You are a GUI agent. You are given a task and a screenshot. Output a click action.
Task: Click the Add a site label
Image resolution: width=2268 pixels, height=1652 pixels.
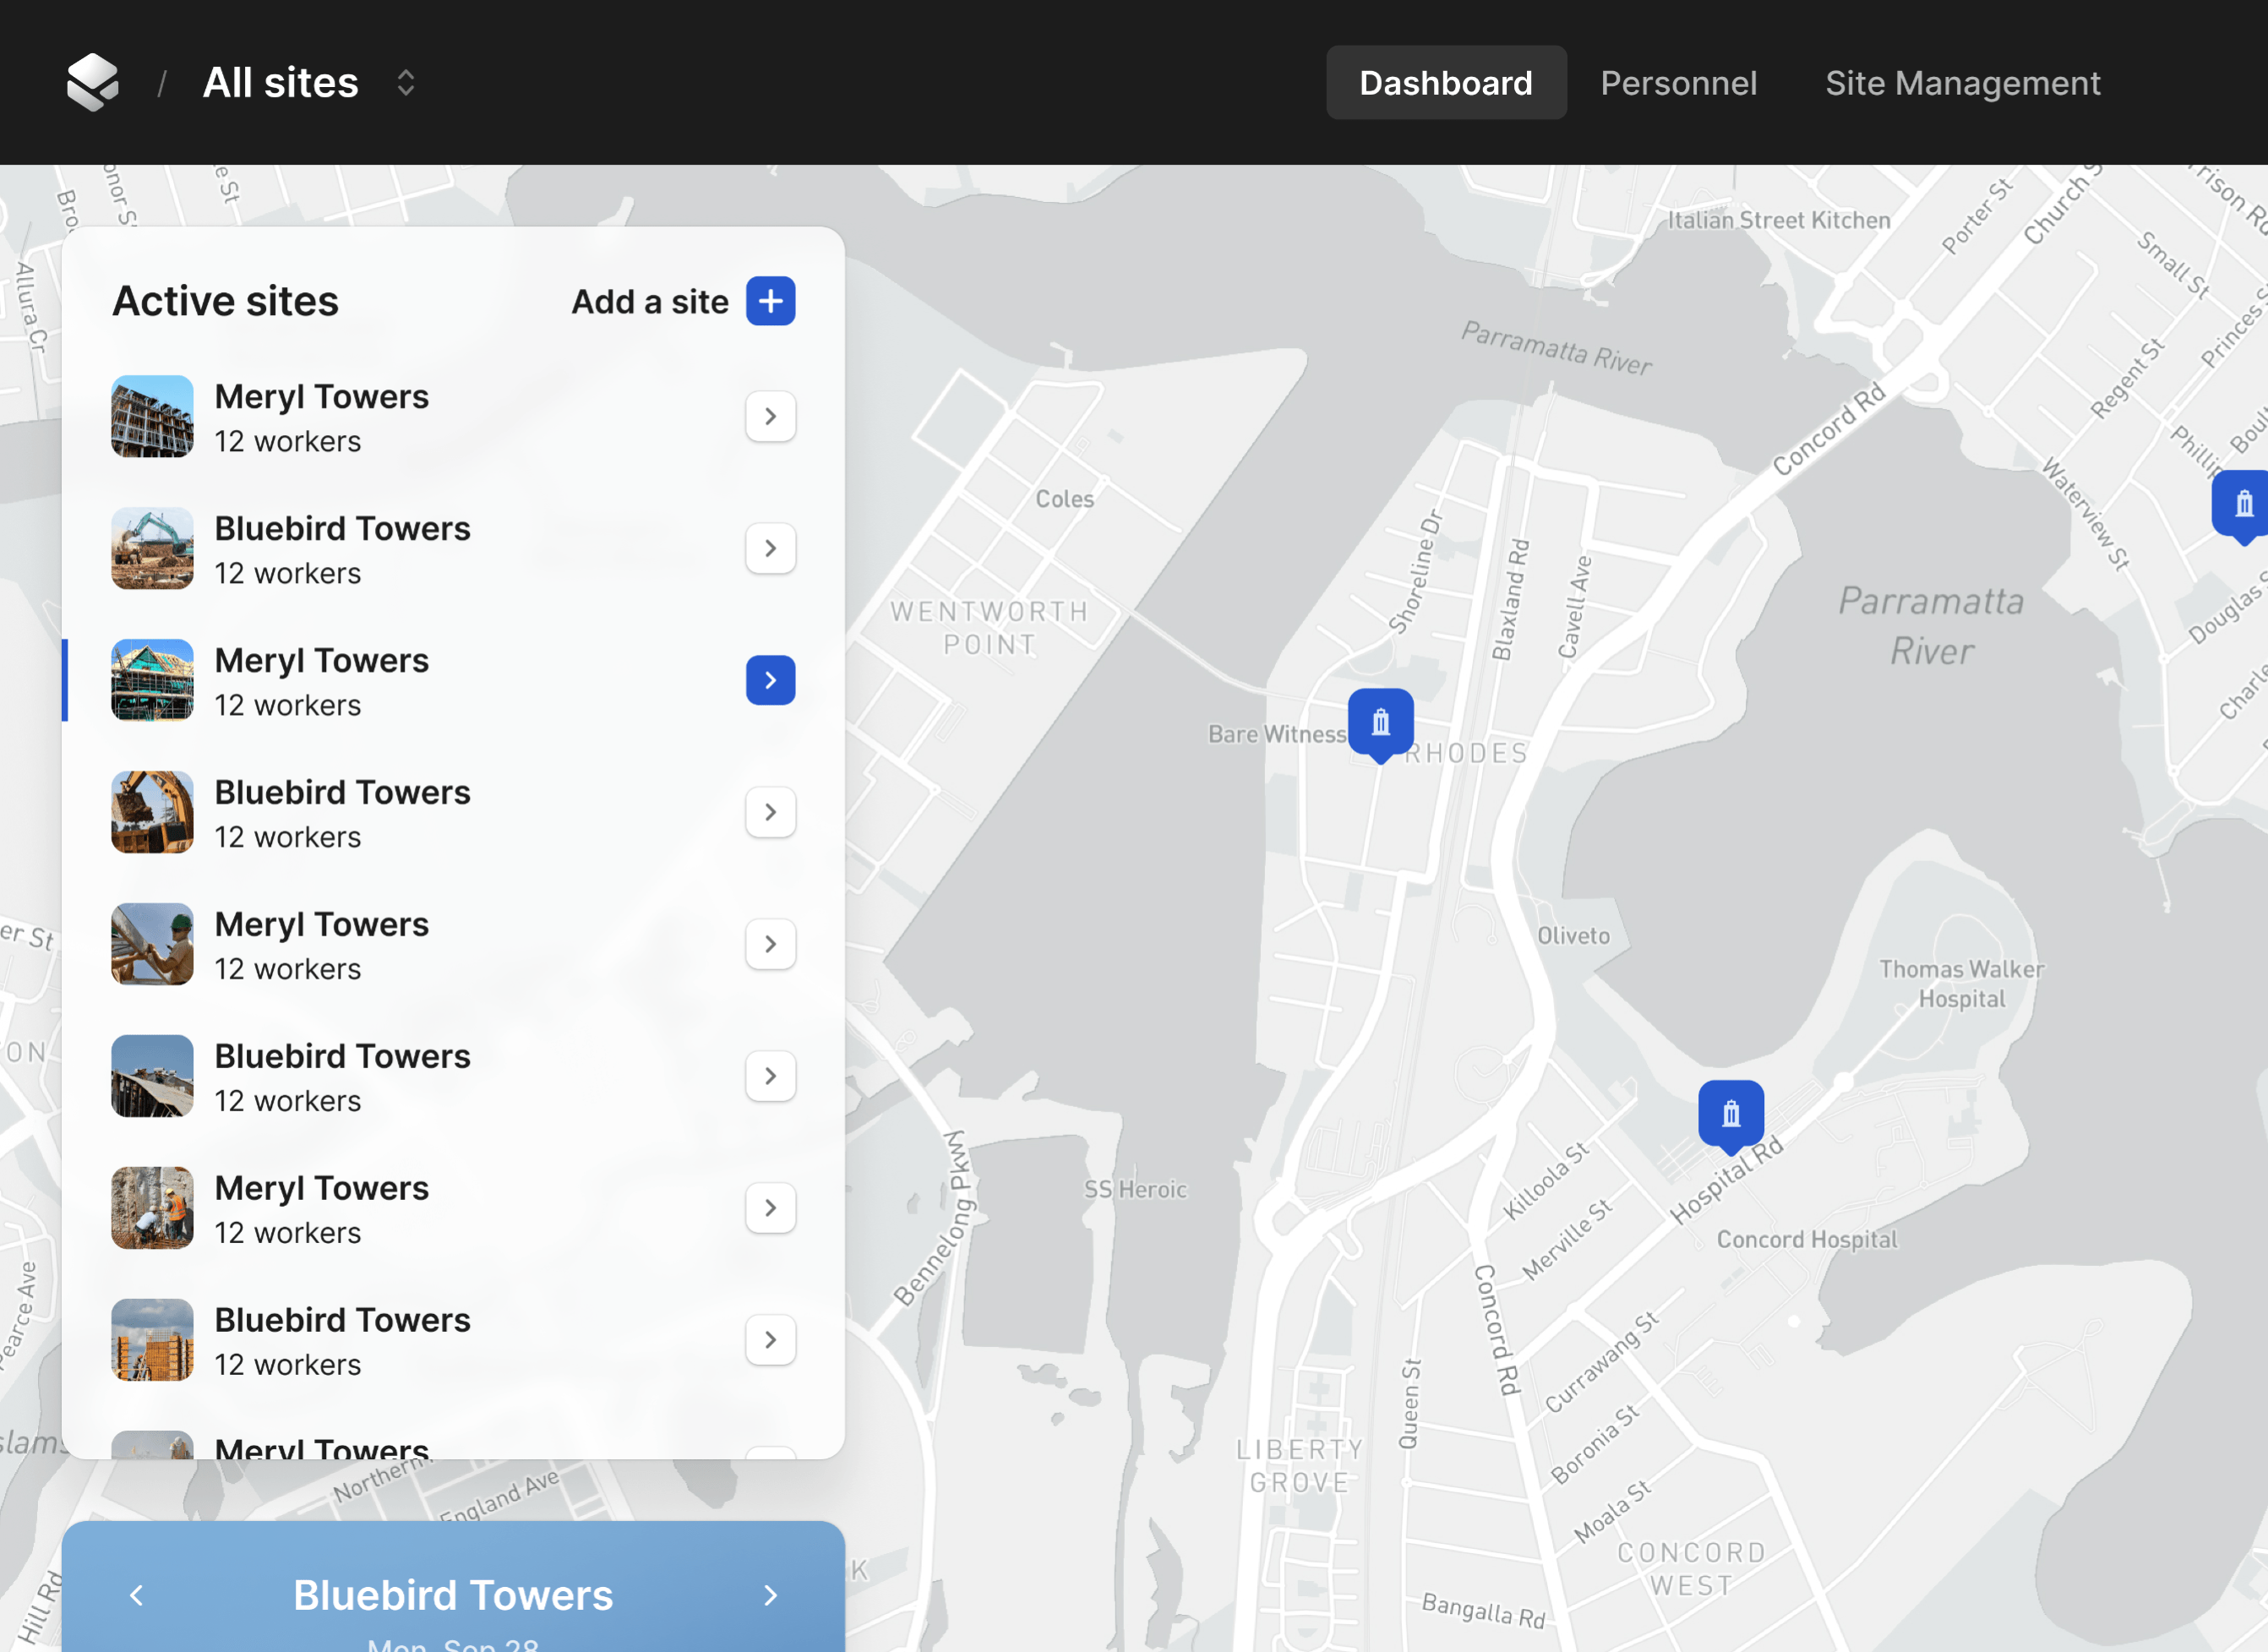tap(650, 301)
